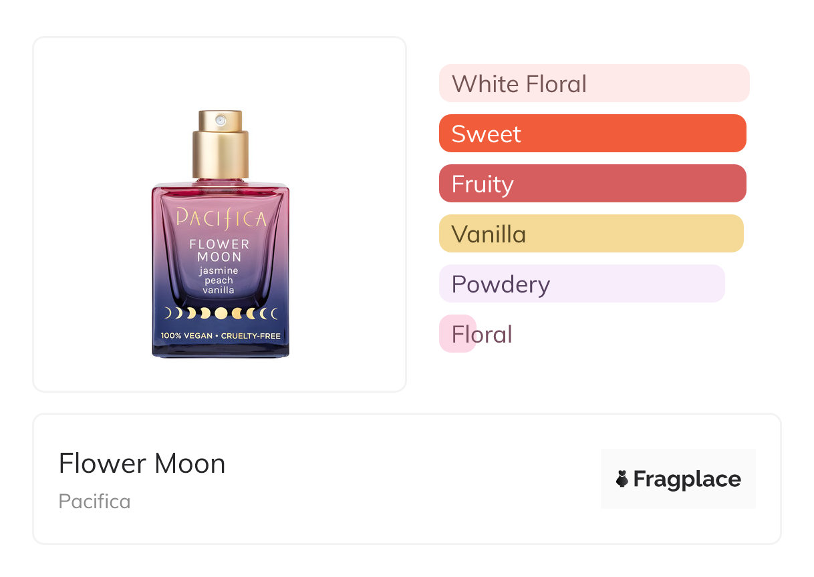Open the Flower Moon title link
Screen dimensions: 814x577
point(142,463)
